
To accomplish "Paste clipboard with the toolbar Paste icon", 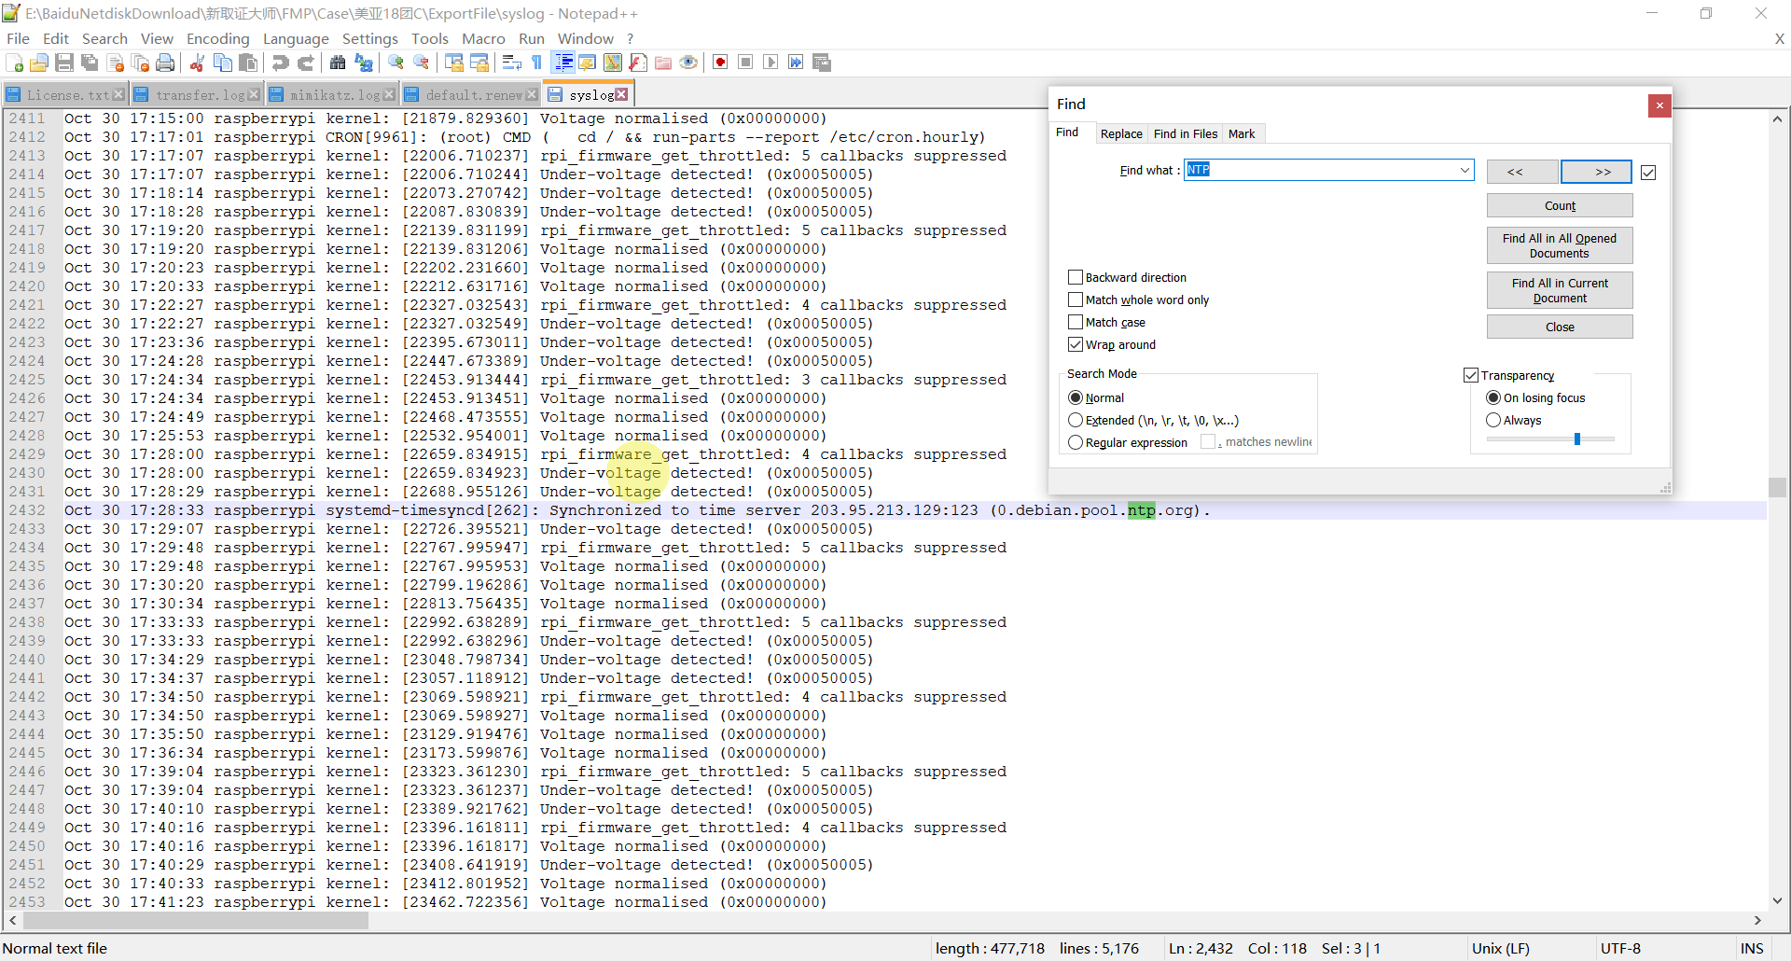I will click(x=248, y=63).
